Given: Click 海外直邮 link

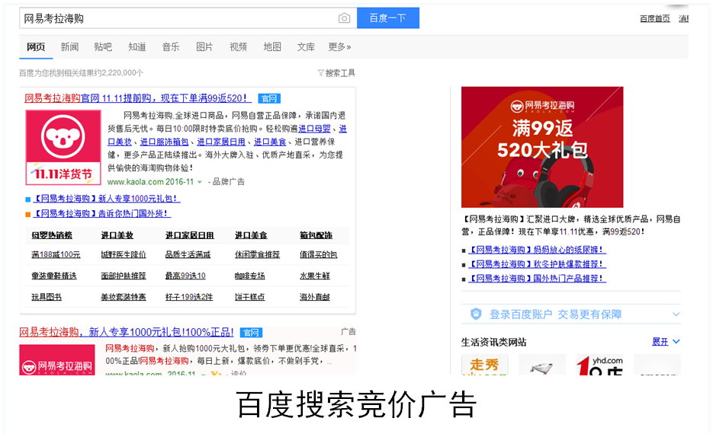Looking at the screenshot, I should pyautogui.click(x=315, y=298).
